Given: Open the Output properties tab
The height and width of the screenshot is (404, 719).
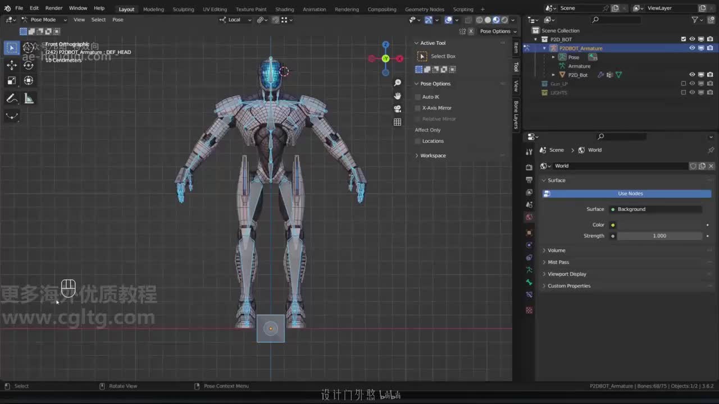Looking at the screenshot, I should [529, 180].
